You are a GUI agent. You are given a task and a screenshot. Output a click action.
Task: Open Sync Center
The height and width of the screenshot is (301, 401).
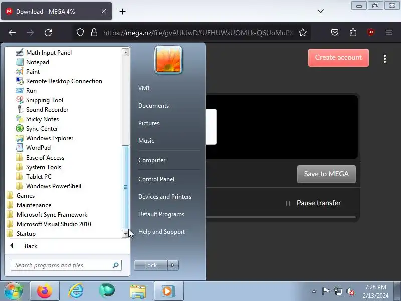coord(42,129)
